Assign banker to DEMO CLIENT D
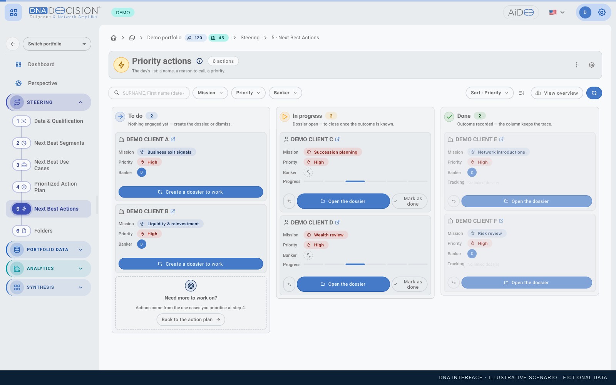This screenshot has height=385, width=616. (308, 255)
